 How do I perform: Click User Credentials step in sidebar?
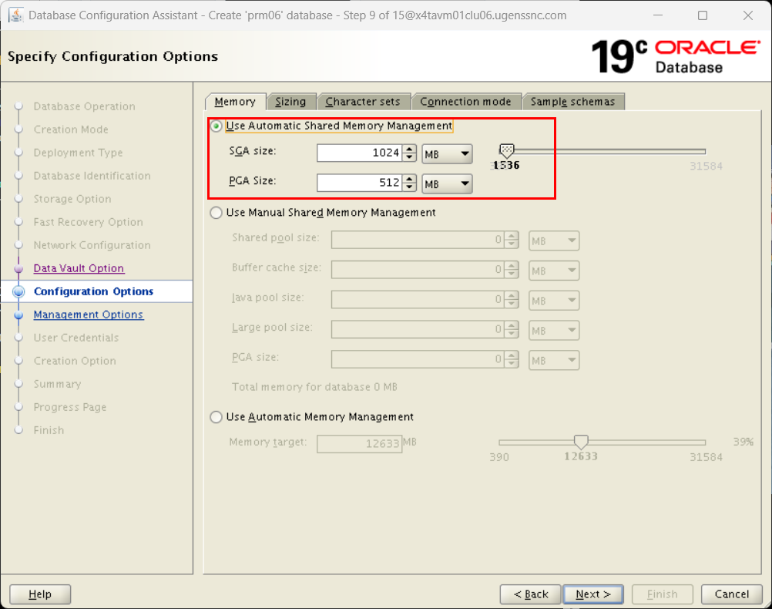point(76,338)
